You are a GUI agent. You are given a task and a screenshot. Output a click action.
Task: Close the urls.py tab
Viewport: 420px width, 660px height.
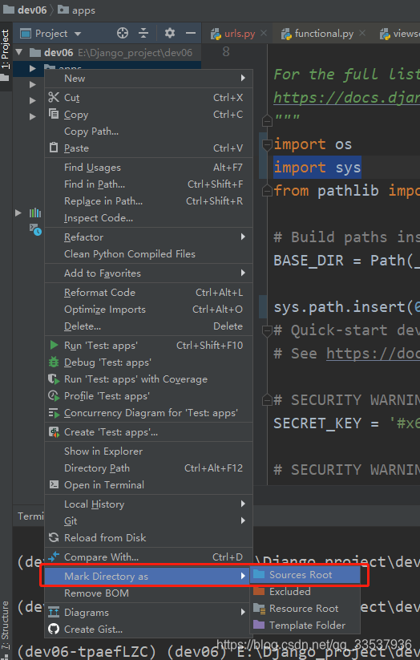pyautogui.click(x=264, y=33)
